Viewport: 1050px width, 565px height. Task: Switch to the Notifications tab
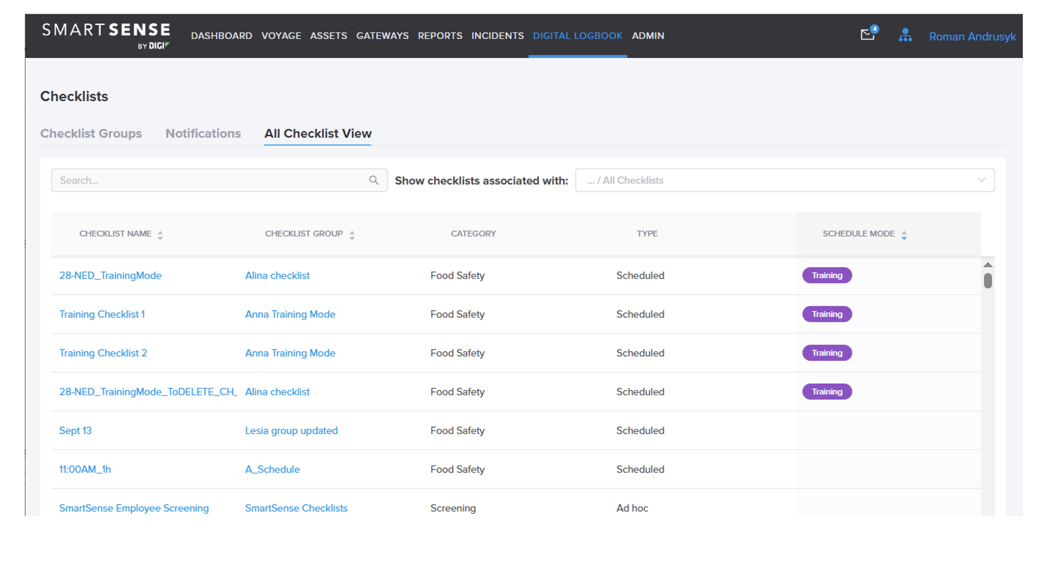coord(203,133)
